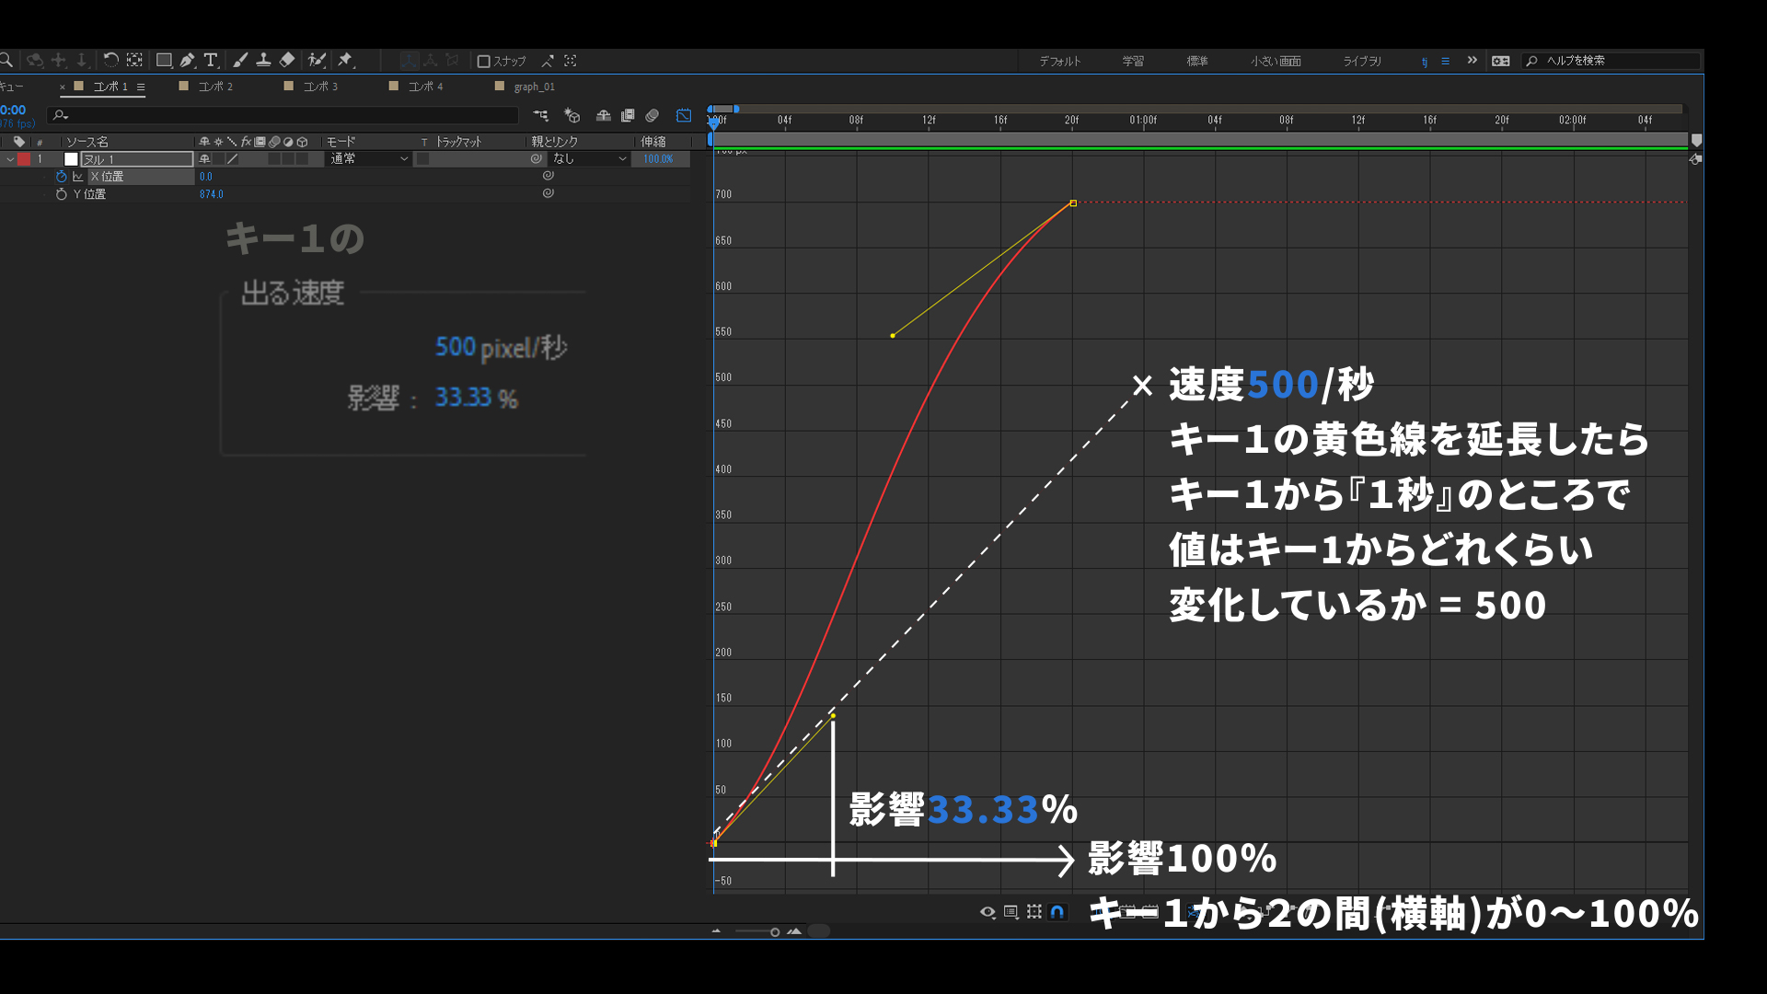The image size is (1767, 994).
Task: Collapse the ヌル 1 layer properties
Action: tap(10, 159)
